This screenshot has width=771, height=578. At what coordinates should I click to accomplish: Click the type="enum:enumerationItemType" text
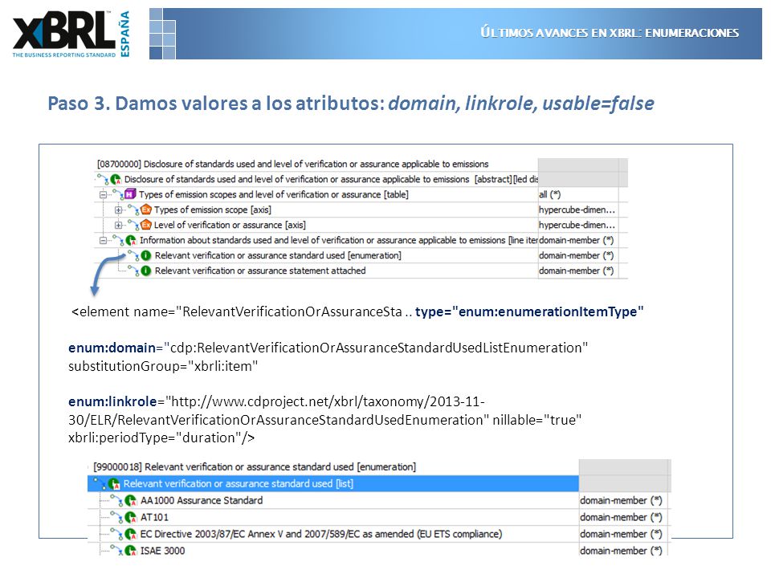529,311
